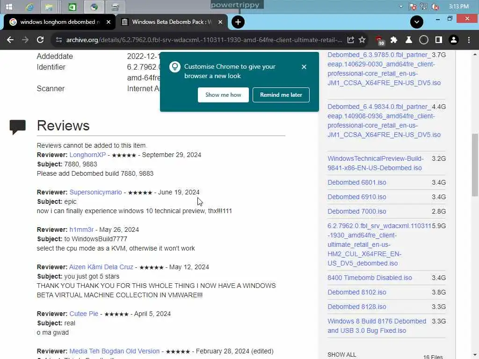Open a new browser tab
This screenshot has width=479, height=359.
point(238,22)
